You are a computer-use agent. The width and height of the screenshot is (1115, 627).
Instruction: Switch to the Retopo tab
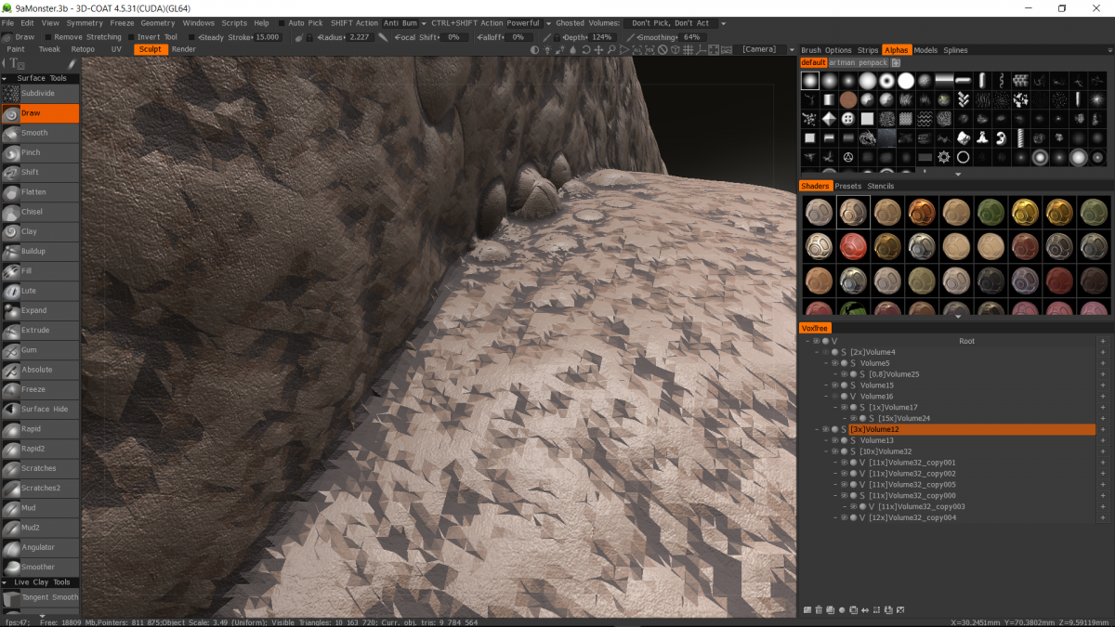point(83,49)
